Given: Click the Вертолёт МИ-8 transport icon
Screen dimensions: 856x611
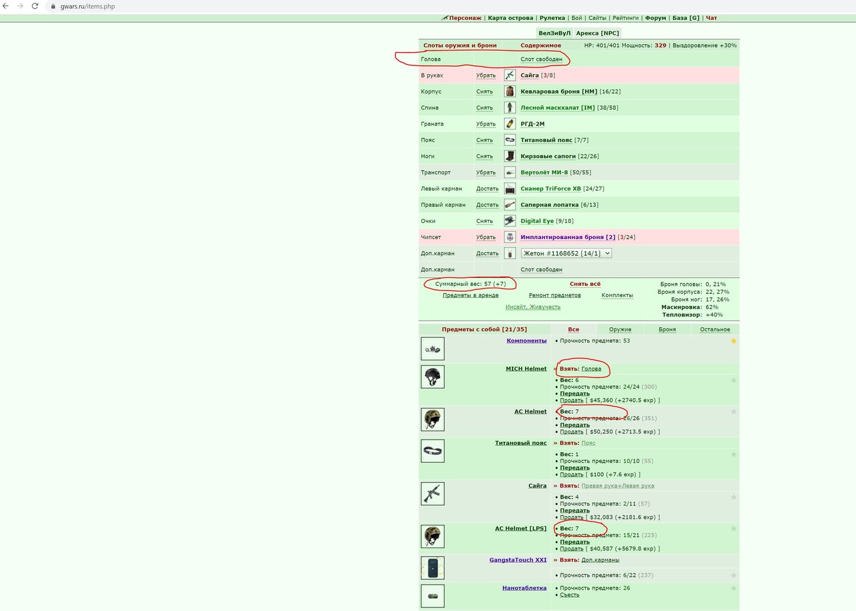Looking at the screenshot, I should (510, 172).
